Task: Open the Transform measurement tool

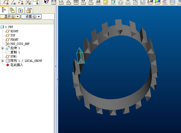Action: coord(91,2)
